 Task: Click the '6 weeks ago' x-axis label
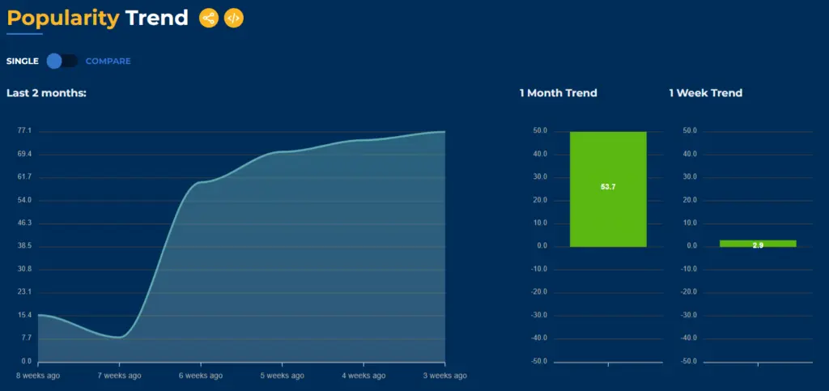coord(201,376)
